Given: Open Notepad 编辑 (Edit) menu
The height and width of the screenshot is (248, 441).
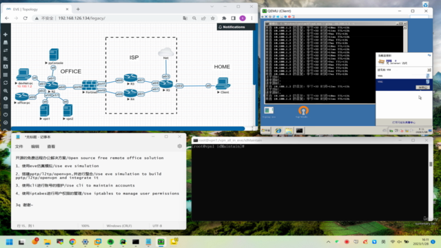Looking at the screenshot, I should click(x=35, y=147).
